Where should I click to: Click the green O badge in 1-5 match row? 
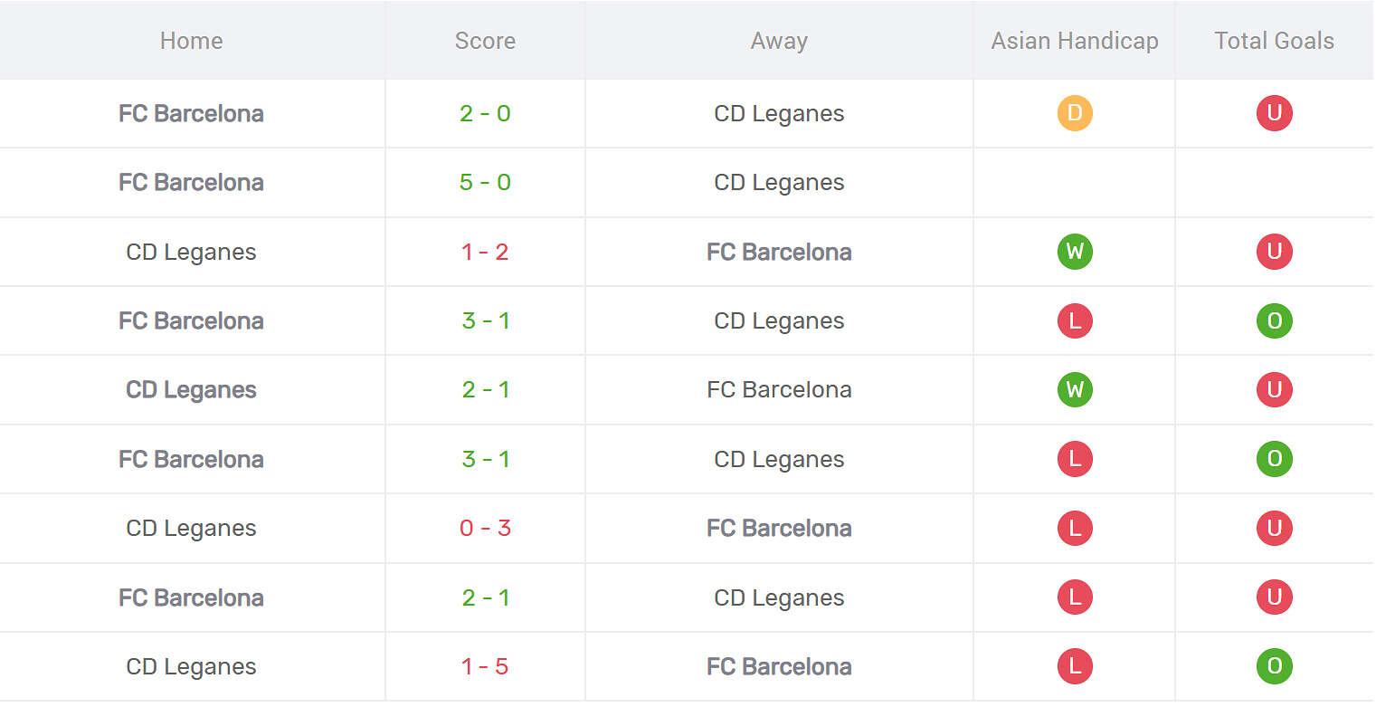click(1274, 667)
